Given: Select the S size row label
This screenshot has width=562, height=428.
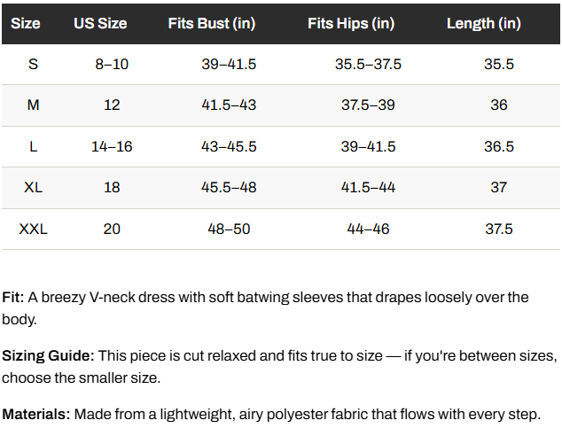Looking at the screenshot, I should pos(33,65).
